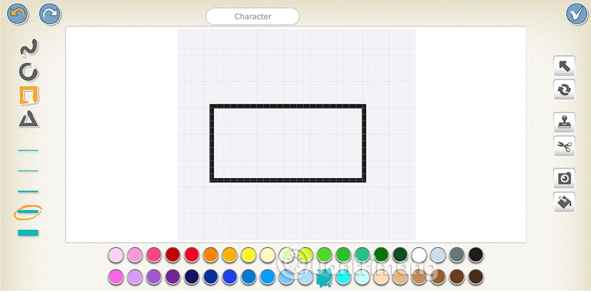Select the circled line width option
The image size is (591, 292).
[28, 212]
